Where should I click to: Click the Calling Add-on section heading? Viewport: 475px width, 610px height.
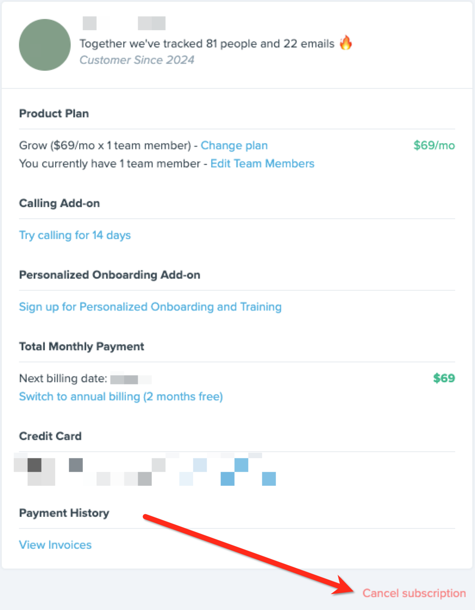(x=59, y=203)
